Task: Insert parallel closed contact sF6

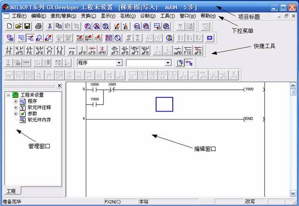Action: click(39, 50)
